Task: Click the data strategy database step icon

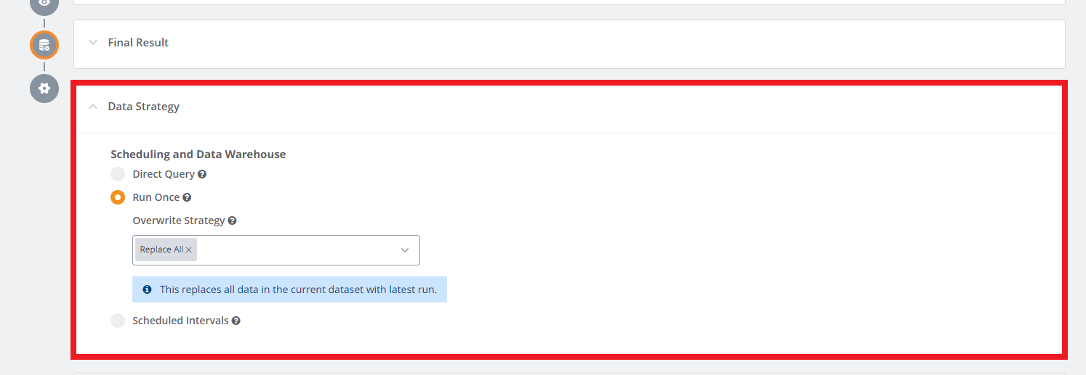Action: tap(44, 45)
